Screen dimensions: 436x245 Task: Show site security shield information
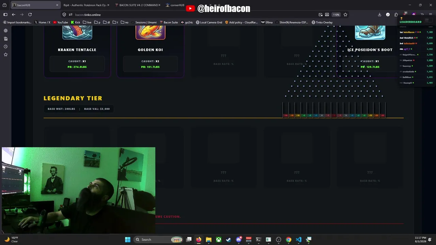[x=64, y=15]
